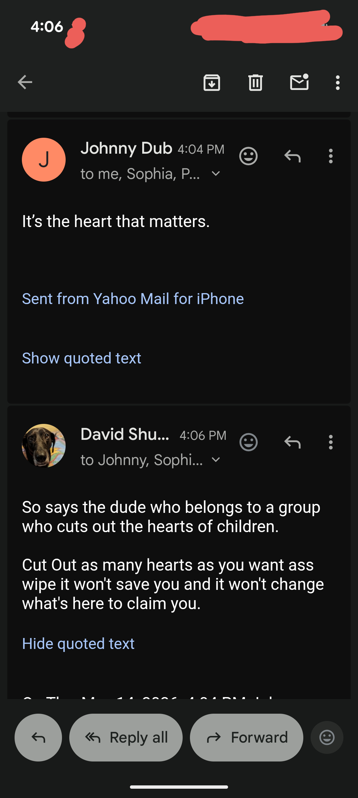Go back using the arrow icon
This screenshot has width=358, height=798.
click(x=25, y=82)
